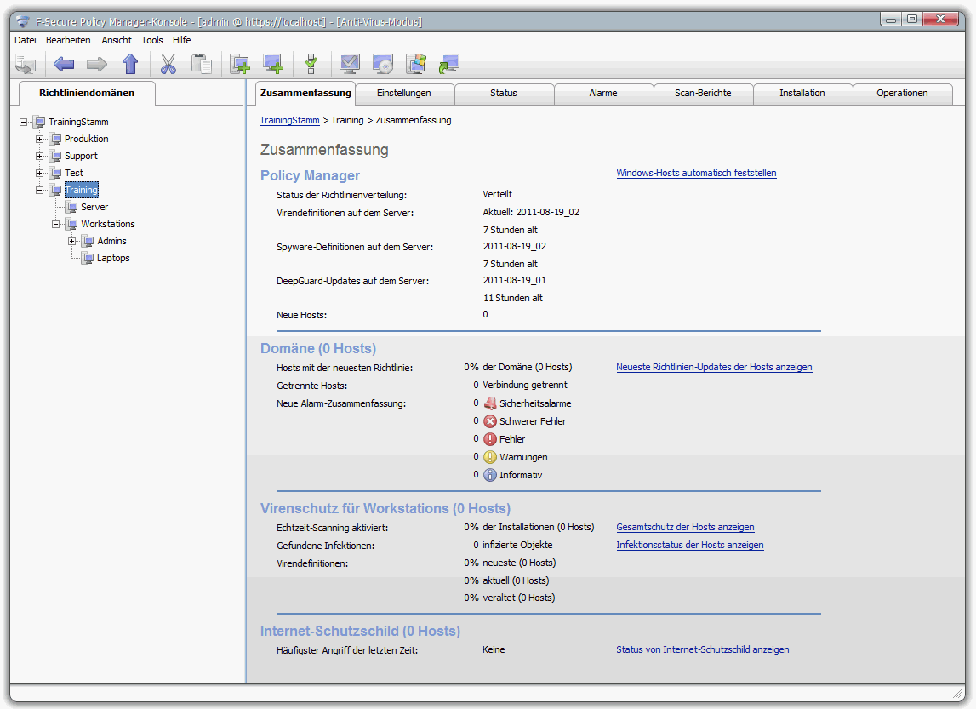Collapse the Workstations tree node
The width and height of the screenshot is (976, 709).
pos(56,224)
